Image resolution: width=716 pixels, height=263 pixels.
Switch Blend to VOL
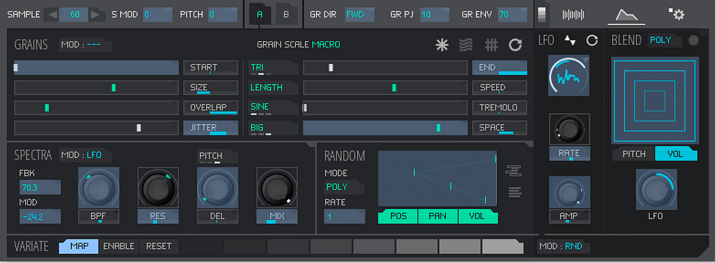(676, 154)
